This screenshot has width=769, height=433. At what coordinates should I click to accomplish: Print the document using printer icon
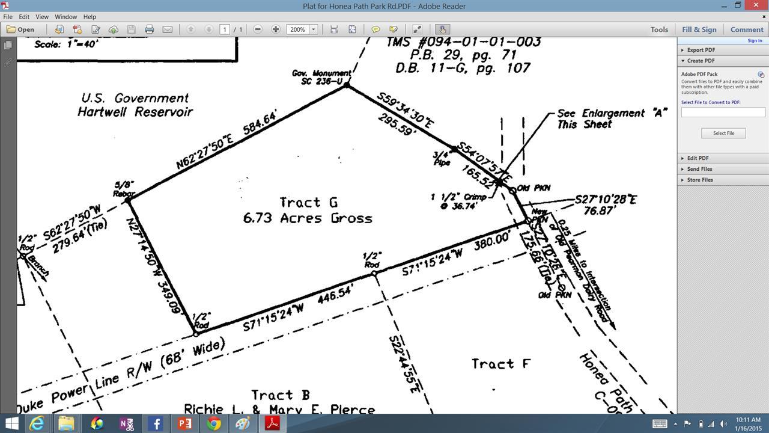coord(149,29)
